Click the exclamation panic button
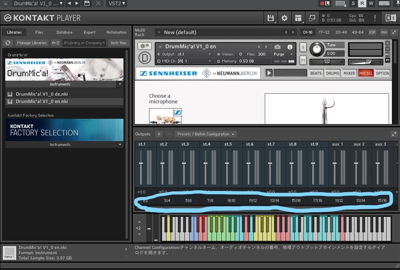The height and width of the screenshot is (270, 400). [x=375, y=18]
